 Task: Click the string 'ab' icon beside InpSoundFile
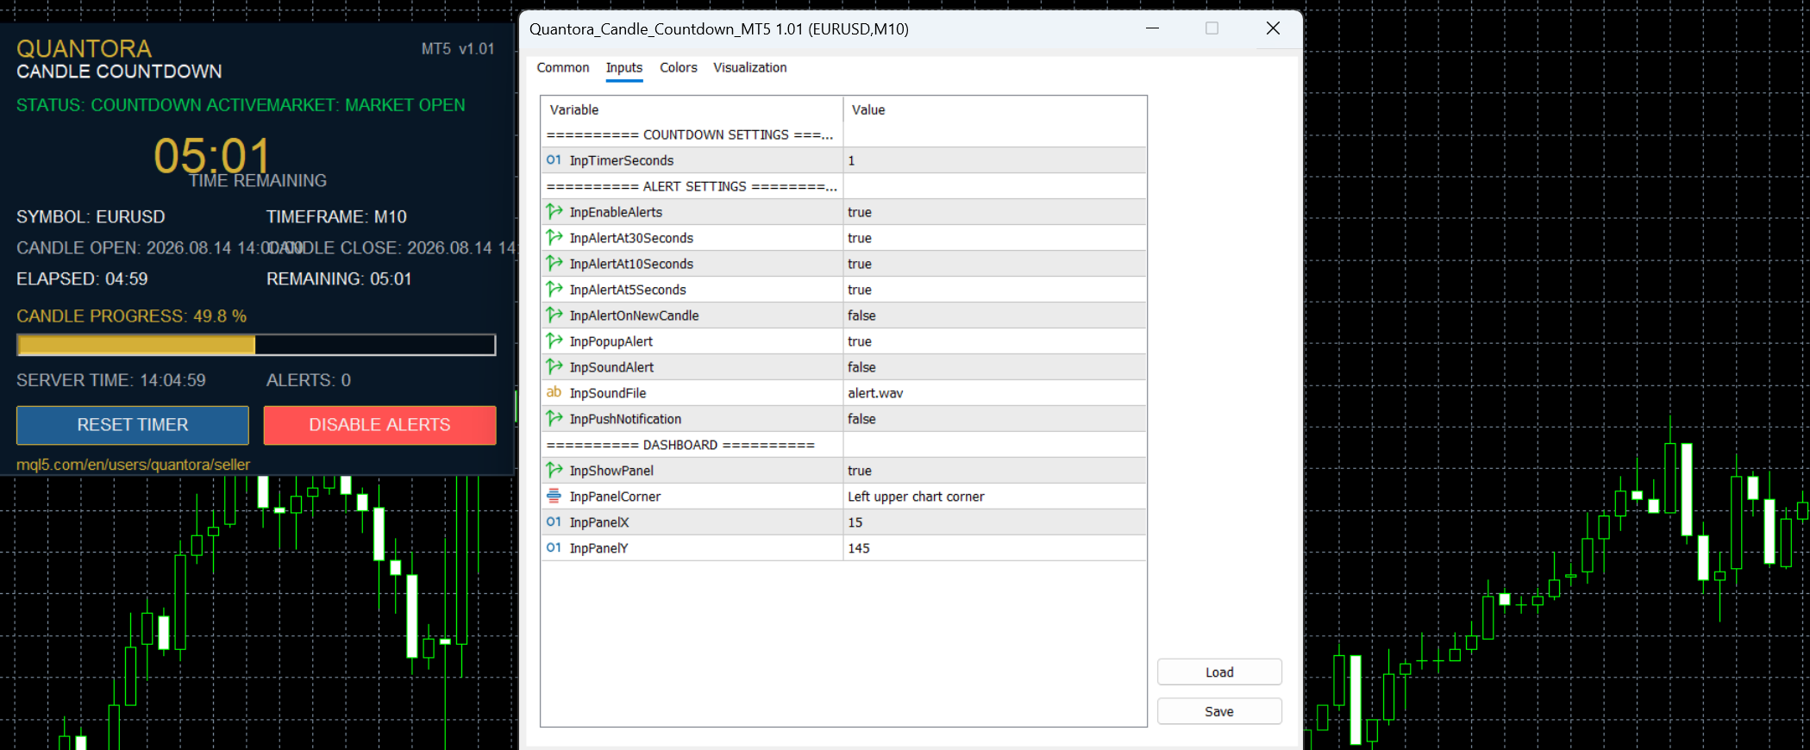click(554, 392)
